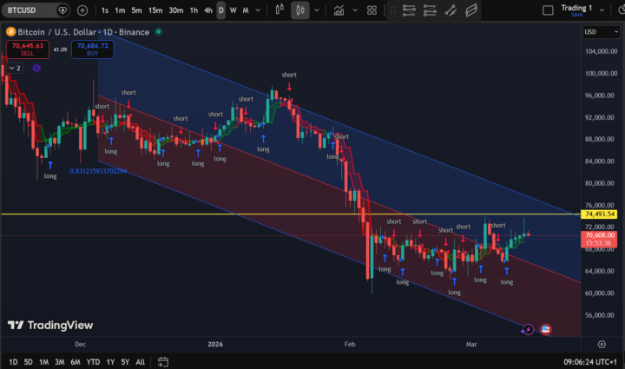Set date range to 5Y

pyautogui.click(x=125, y=362)
